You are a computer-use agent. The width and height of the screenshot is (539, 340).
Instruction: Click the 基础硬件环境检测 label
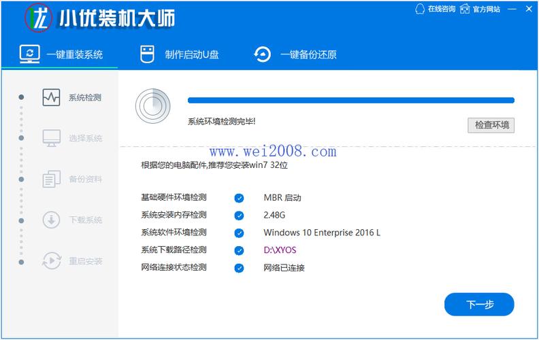[x=174, y=197]
